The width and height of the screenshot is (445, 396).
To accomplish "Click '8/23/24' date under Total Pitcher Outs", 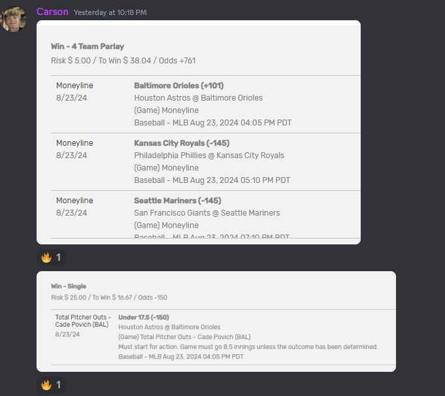I will click(x=67, y=335).
